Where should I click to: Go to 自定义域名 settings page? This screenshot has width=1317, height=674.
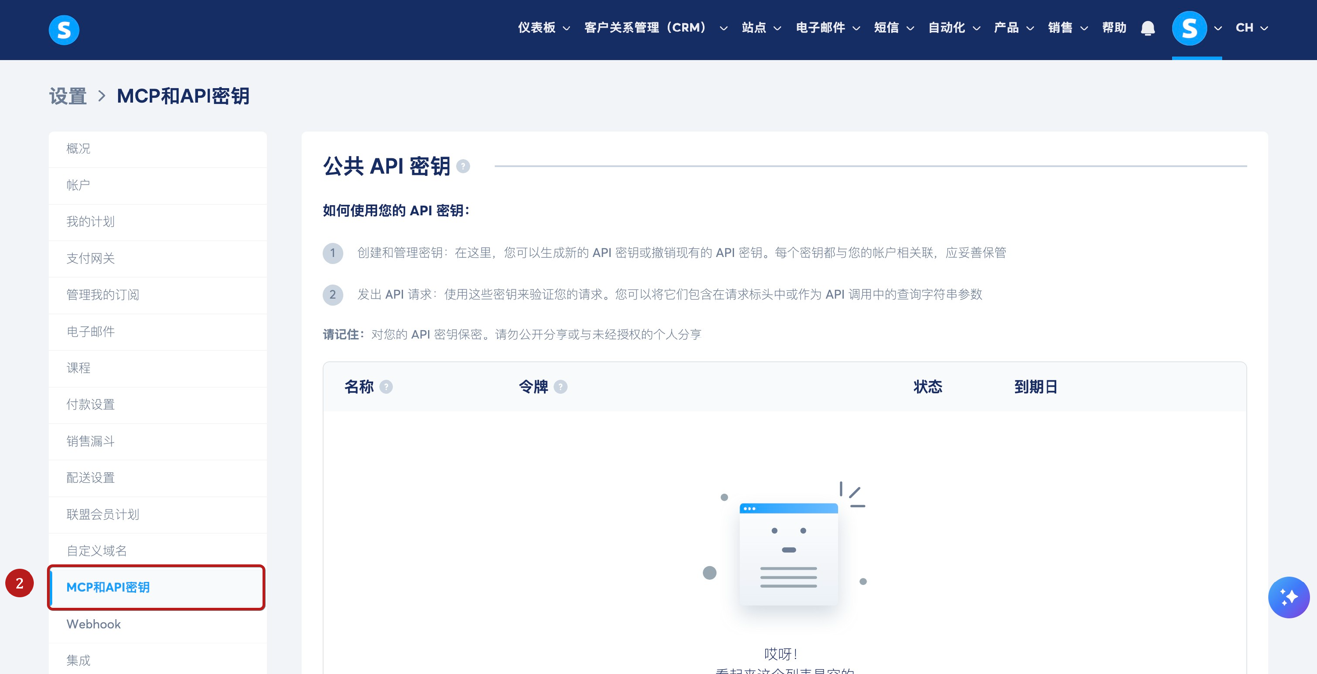(x=97, y=550)
